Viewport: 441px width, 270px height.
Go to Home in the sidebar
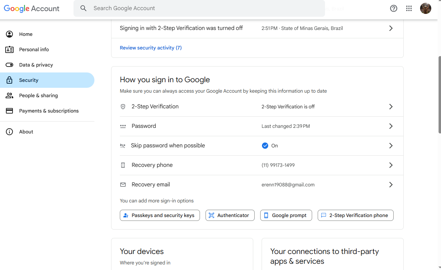47,34
